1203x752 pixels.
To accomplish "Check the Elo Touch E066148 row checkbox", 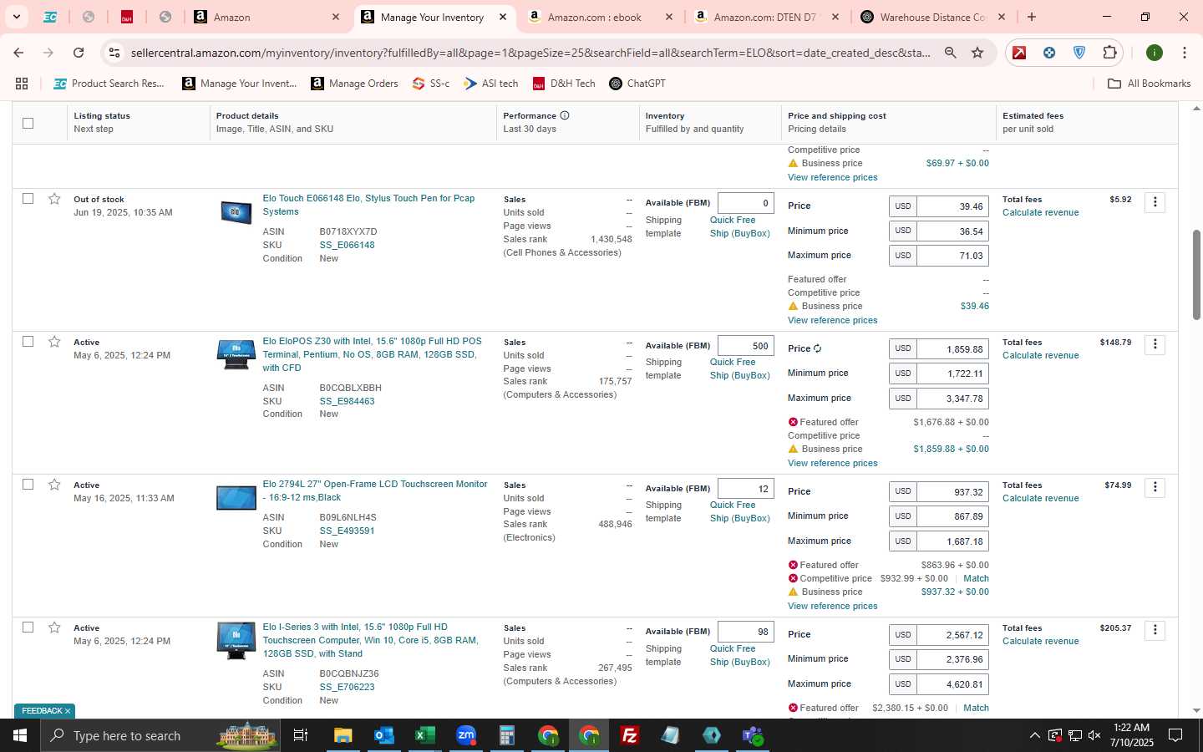I will pyautogui.click(x=28, y=199).
